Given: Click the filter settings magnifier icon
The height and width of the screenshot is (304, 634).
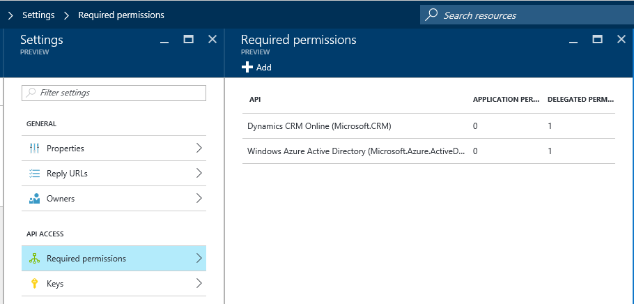Looking at the screenshot, I should point(31,93).
